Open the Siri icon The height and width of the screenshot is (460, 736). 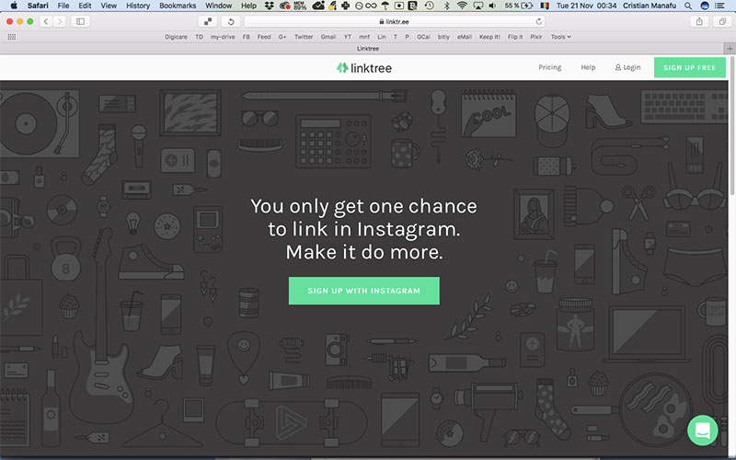coord(704,6)
